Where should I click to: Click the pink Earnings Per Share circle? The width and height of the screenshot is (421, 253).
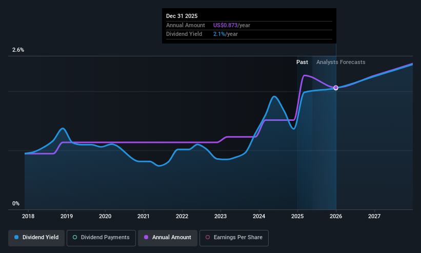tap(208, 238)
